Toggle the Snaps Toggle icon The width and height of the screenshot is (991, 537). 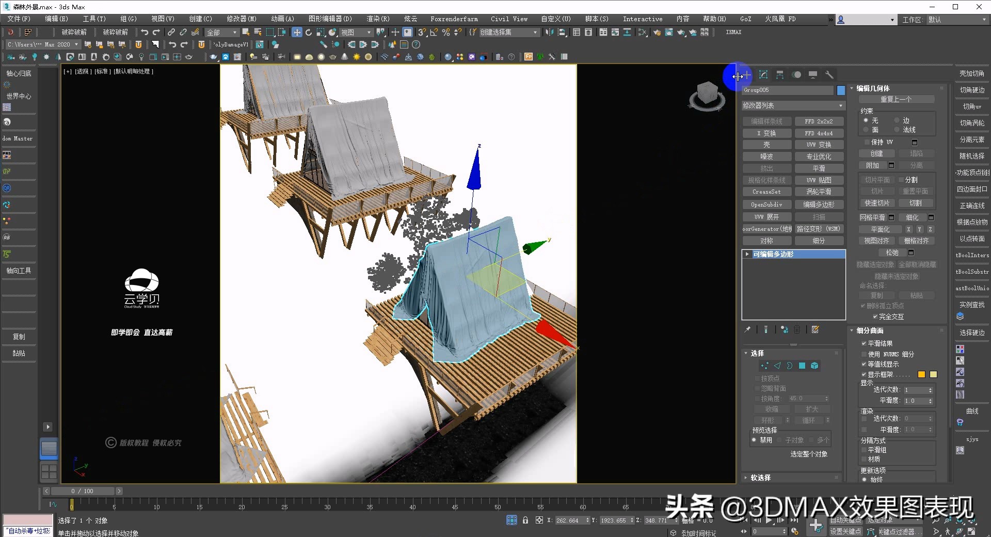421,32
